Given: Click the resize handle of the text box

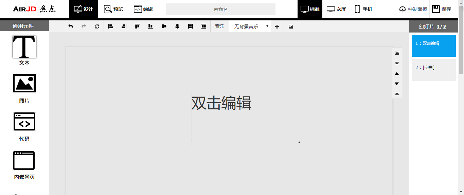Looking at the screenshot, I should point(299,142).
